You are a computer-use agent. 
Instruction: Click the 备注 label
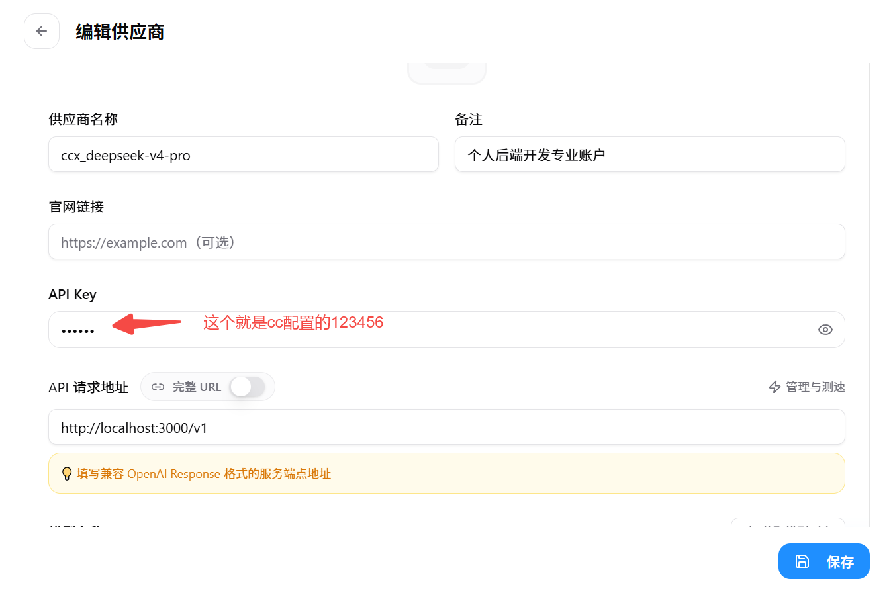point(469,119)
